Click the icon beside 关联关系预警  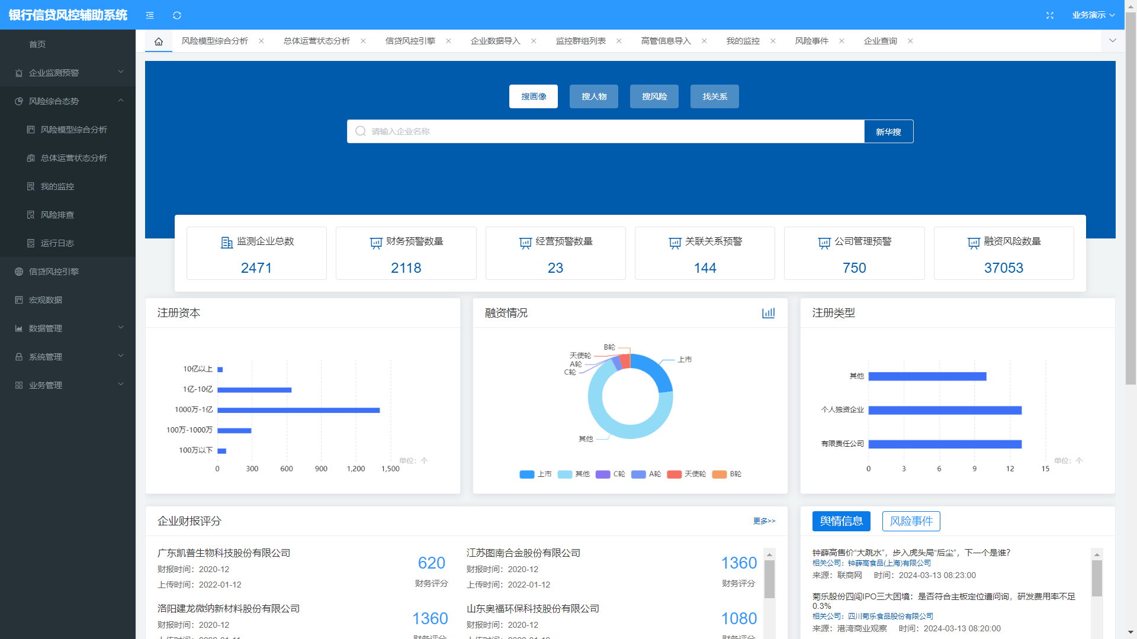pyautogui.click(x=675, y=243)
